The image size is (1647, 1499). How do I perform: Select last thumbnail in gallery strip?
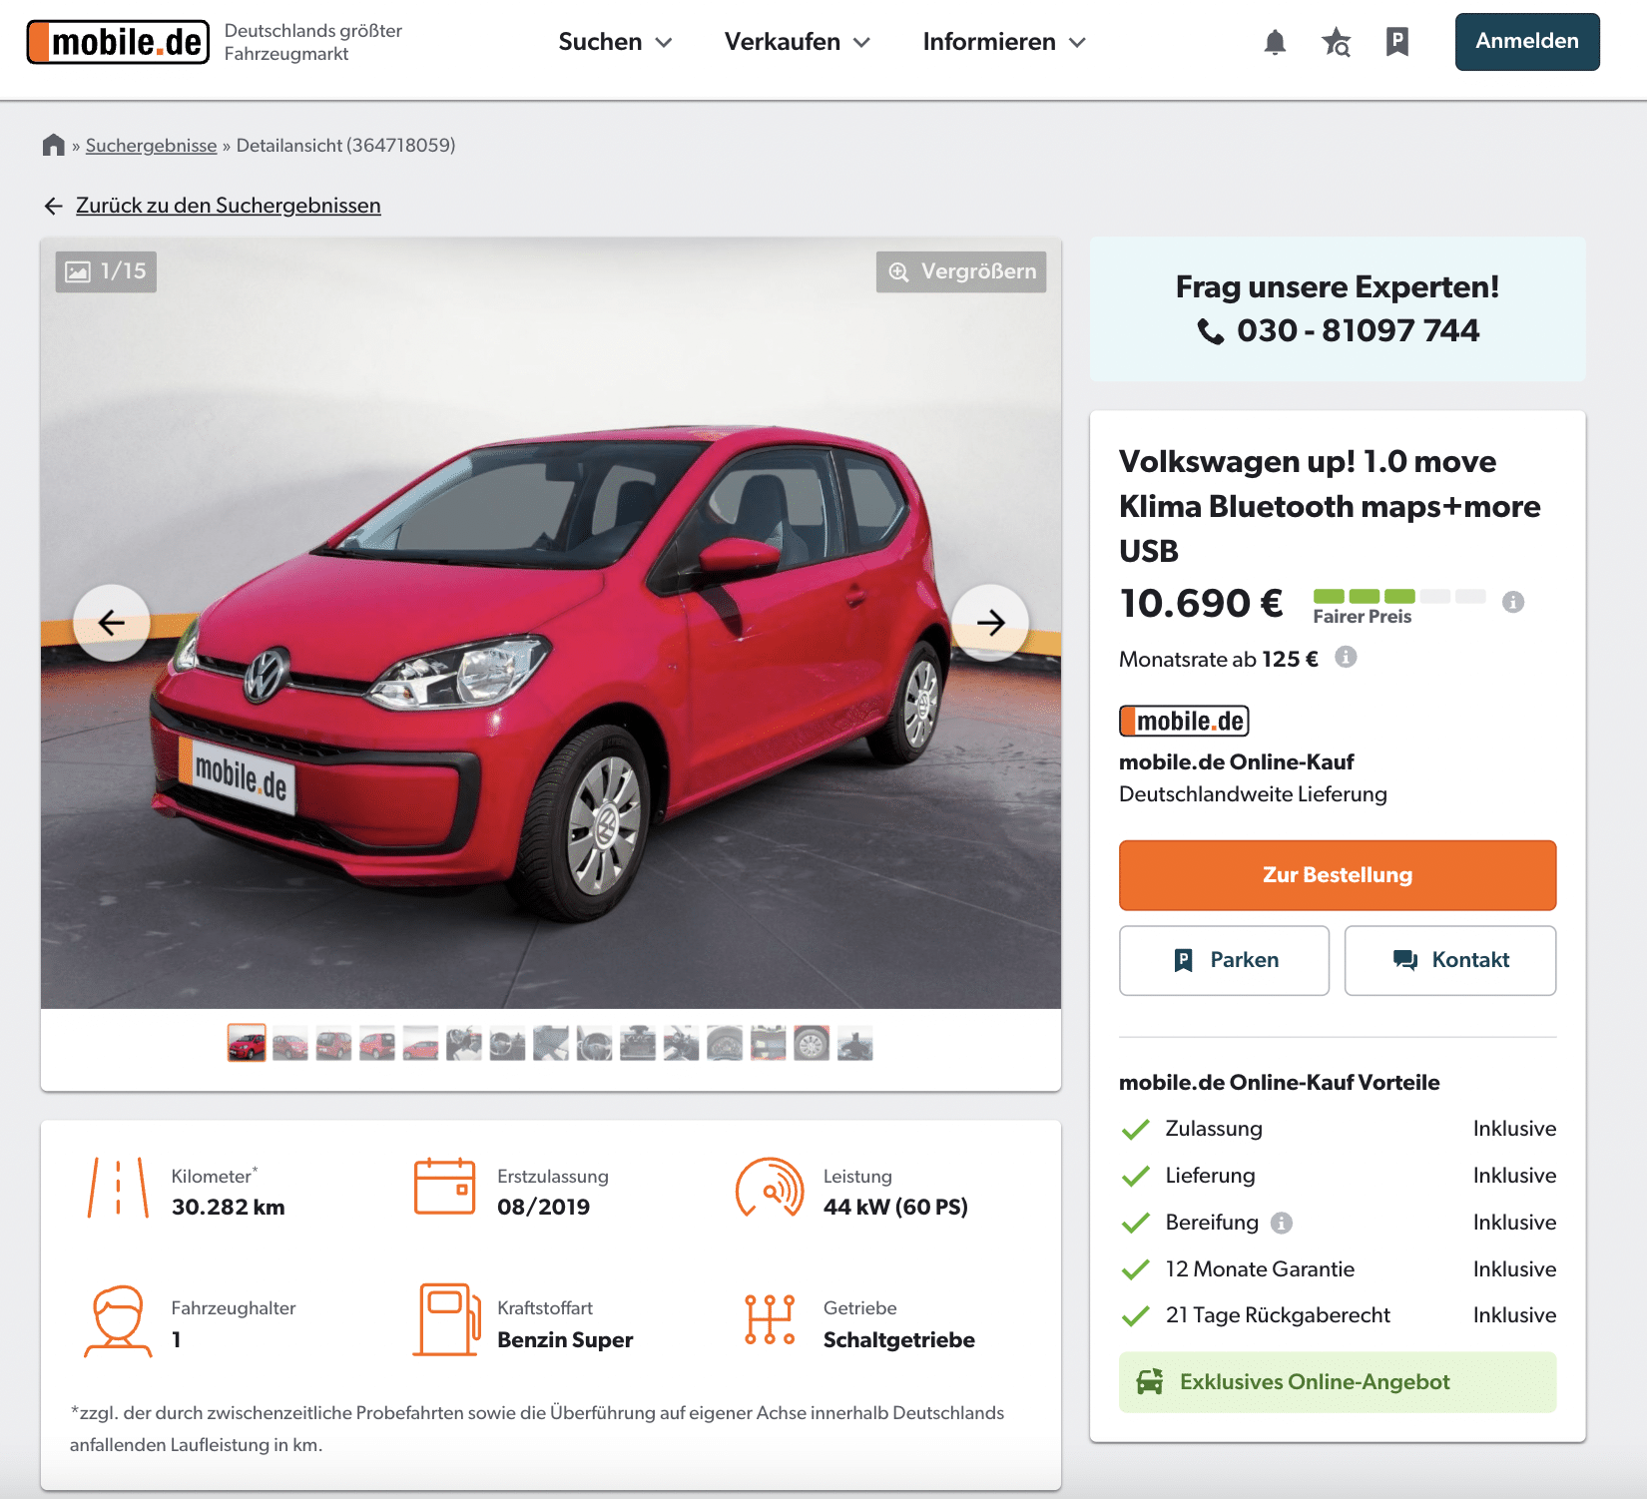[854, 1043]
